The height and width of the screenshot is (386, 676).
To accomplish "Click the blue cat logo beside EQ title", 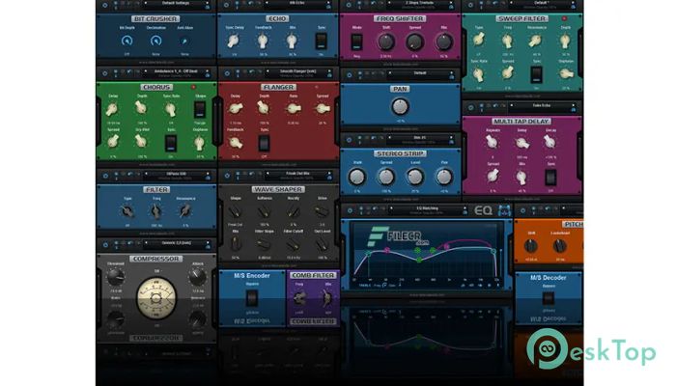I will point(504,210).
